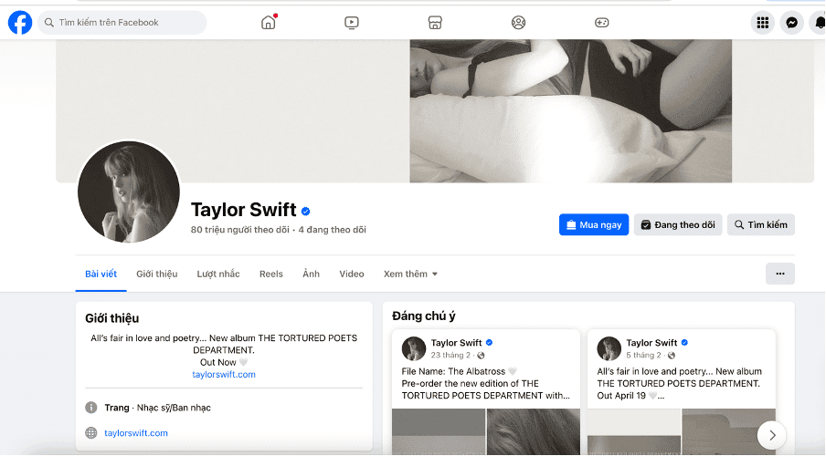Click public globe icon on 23 tháng 2 post

(481, 356)
